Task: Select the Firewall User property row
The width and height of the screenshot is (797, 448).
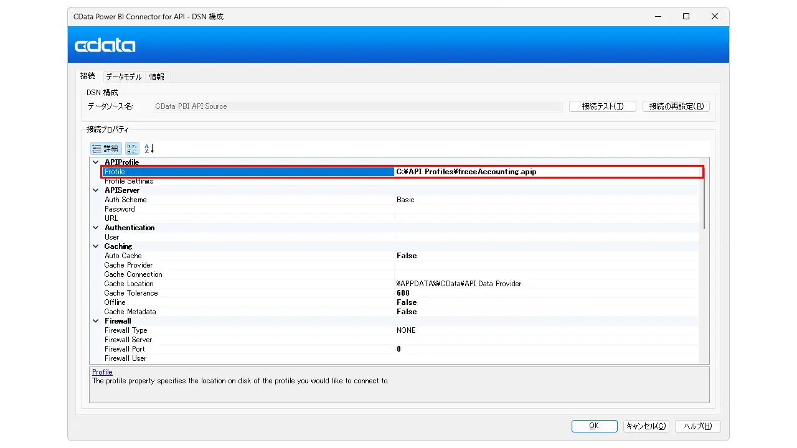Action: click(x=400, y=358)
